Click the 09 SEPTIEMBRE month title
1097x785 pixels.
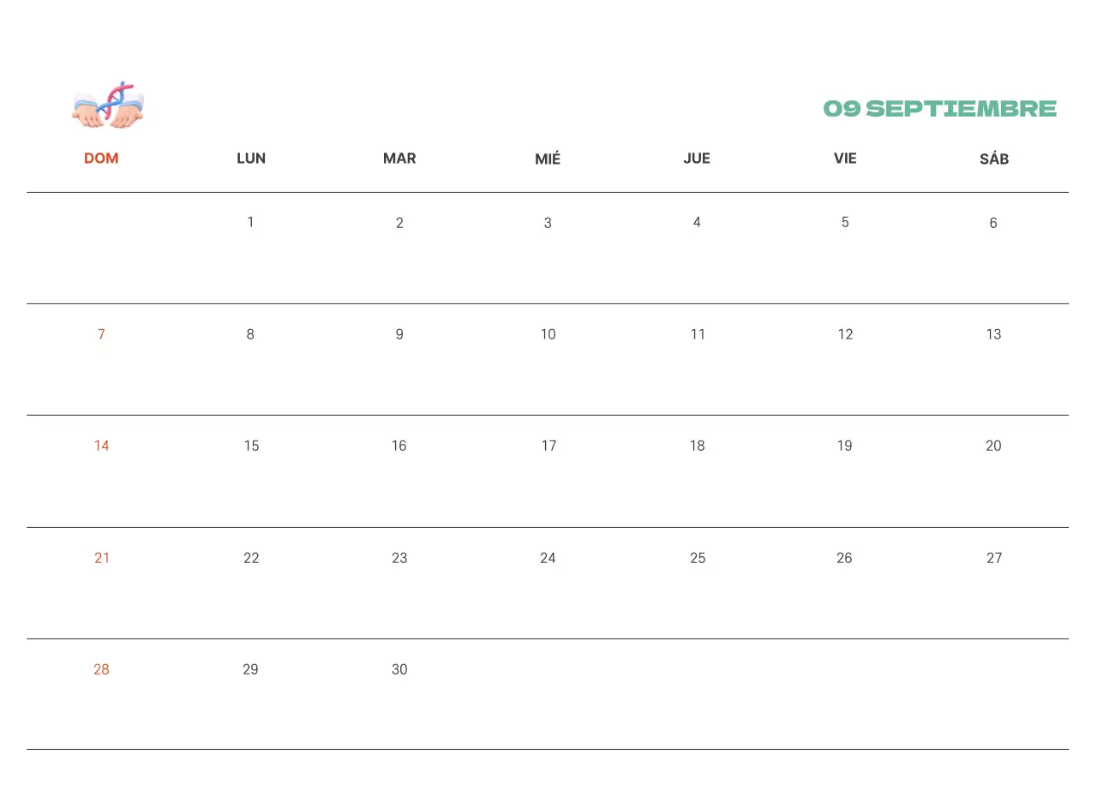[939, 109]
